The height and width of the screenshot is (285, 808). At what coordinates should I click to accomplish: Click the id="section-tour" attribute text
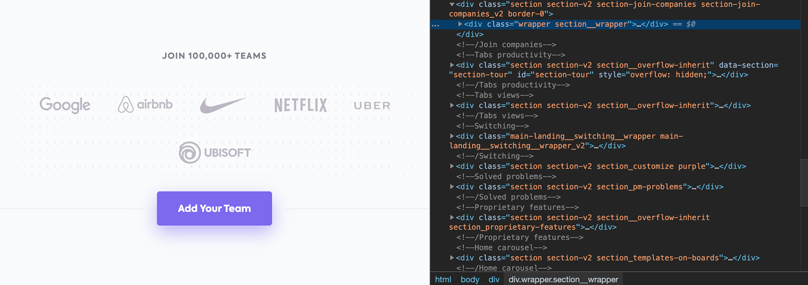[555, 75]
